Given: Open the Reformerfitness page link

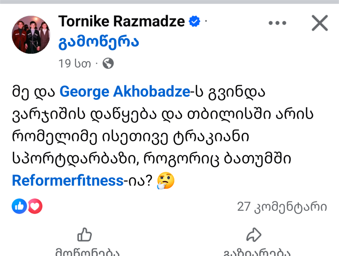Looking at the screenshot, I should (x=68, y=181).
